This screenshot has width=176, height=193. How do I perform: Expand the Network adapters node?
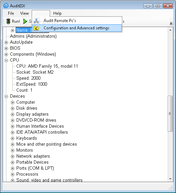(12, 156)
